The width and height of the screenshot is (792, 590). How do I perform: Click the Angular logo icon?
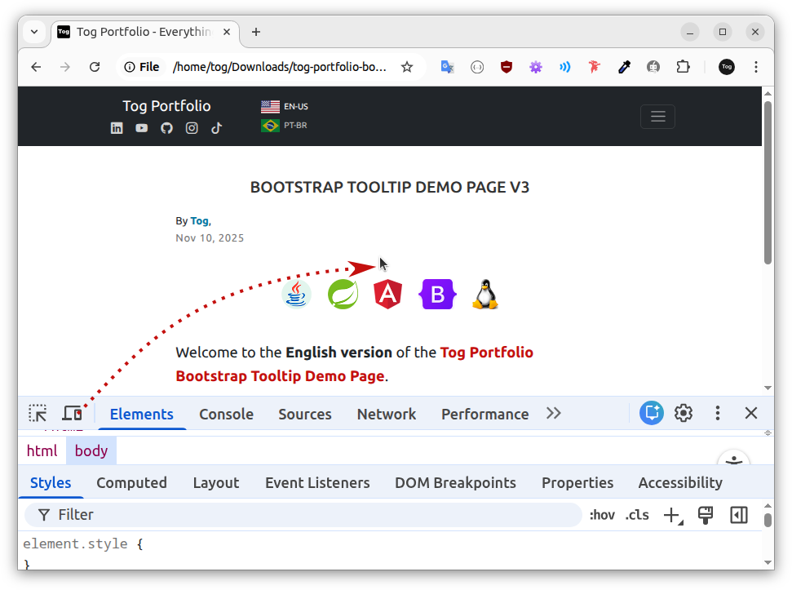(387, 294)
